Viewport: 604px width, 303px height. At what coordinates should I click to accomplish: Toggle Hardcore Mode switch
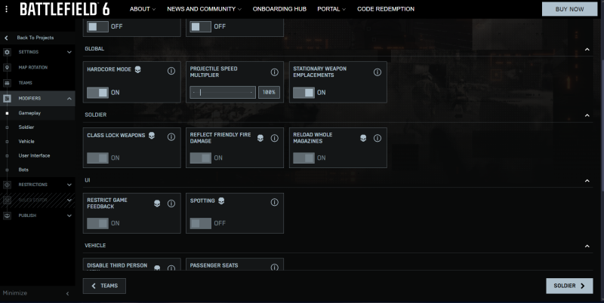tap(97, 93)
